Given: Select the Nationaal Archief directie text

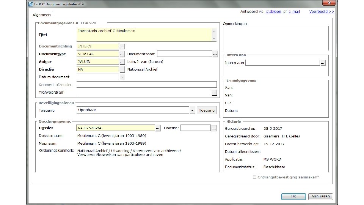Looking at the screenshot, I should (x=142, y=69).
